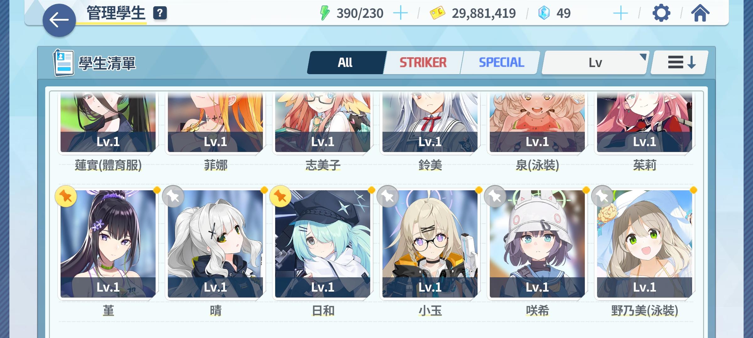Open the help question mark icon
753x338 pixels.
160,13
